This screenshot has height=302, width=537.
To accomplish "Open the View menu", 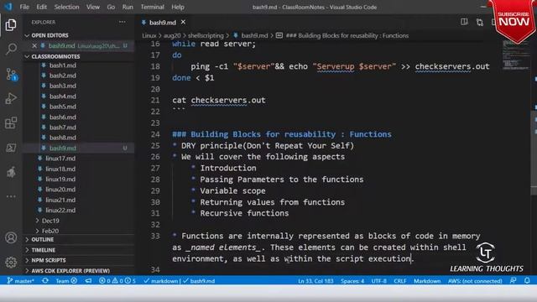I will pos(93,7).
